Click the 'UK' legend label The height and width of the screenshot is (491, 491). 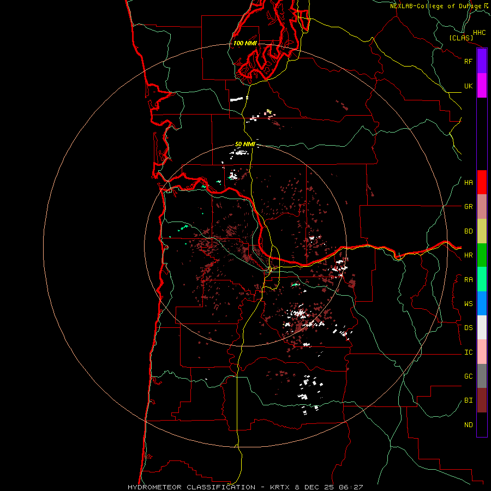pyautogui.click(x=469, y=86)
